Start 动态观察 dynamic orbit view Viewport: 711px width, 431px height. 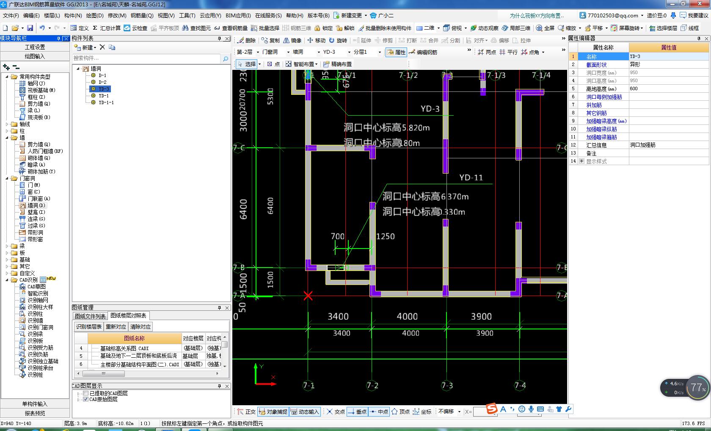[x=484, y=28]
